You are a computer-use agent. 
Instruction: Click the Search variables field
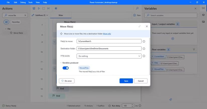point(171,15)
